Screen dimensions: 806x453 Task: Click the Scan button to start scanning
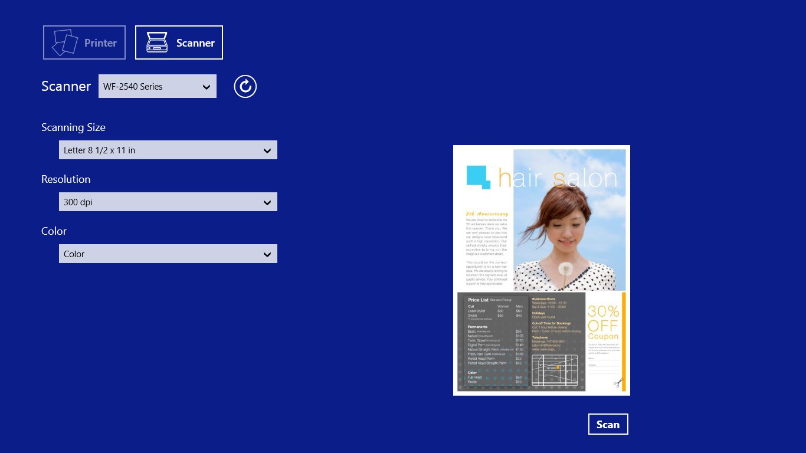click(608, 424)
